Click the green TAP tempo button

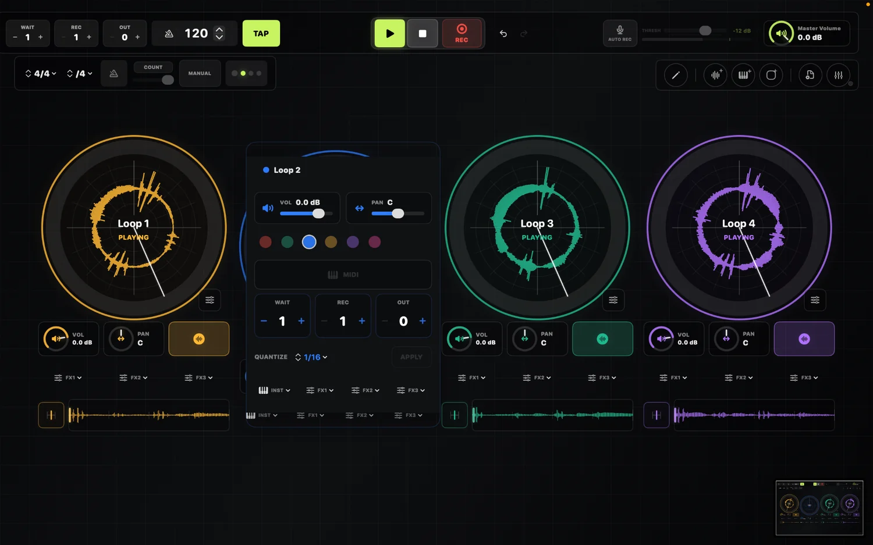tap(261, 34)
